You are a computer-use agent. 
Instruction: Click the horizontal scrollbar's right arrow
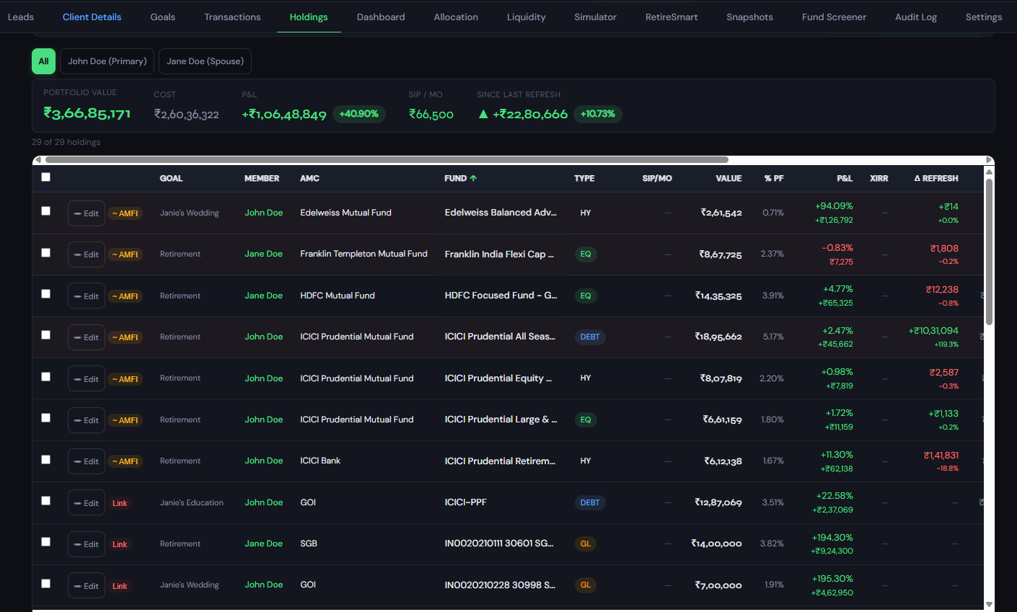990,160
